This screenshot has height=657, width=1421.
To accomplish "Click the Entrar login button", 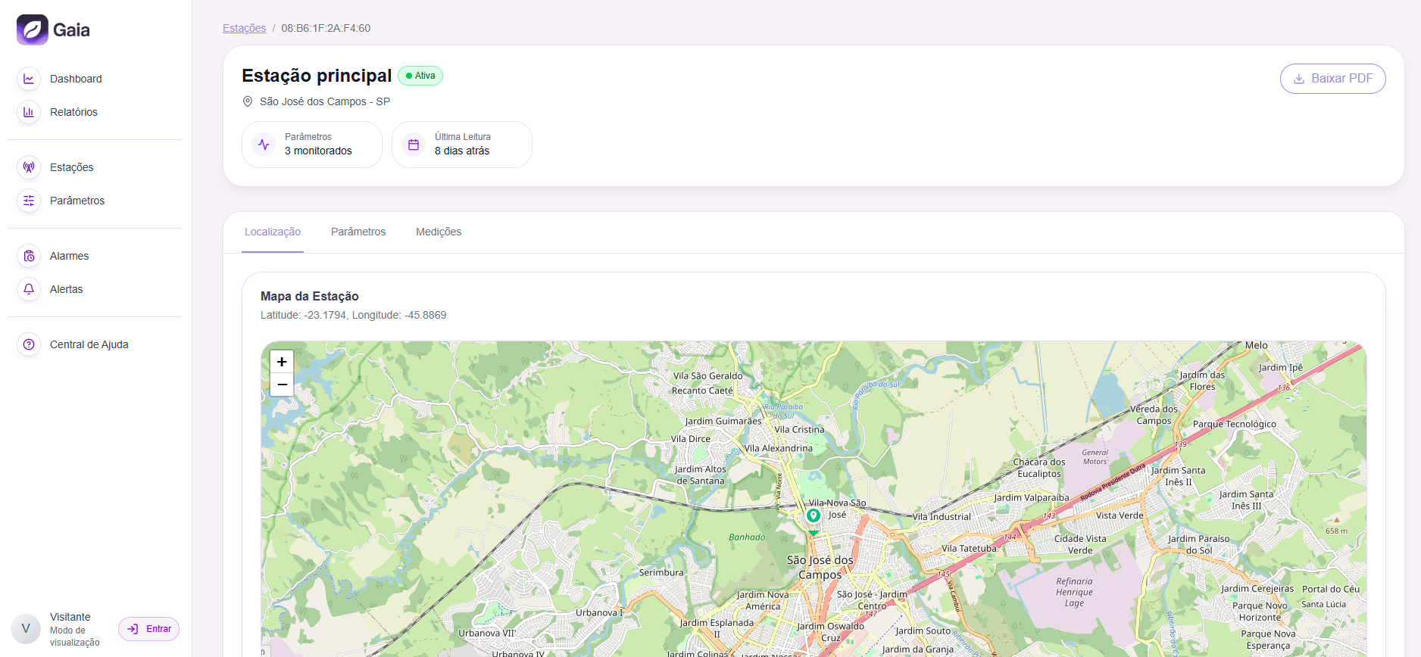I will [x=149, y=629].
